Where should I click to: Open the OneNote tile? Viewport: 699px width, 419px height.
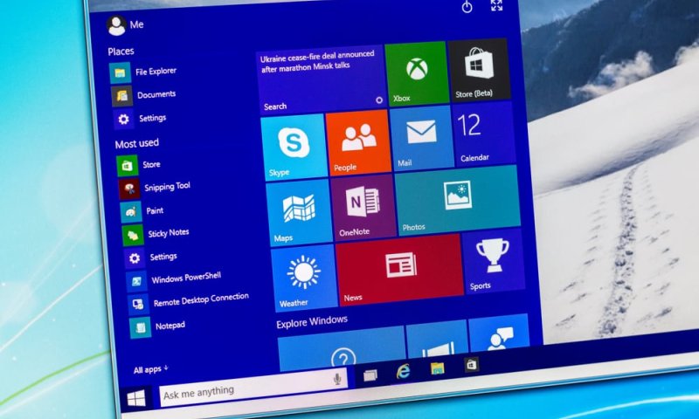click(362, 207)
